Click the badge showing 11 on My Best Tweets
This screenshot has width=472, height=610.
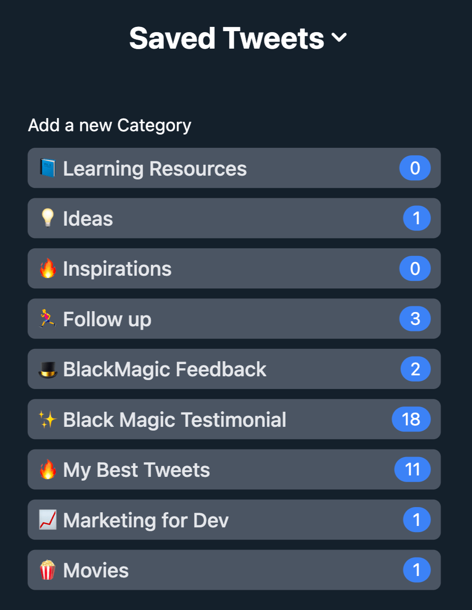pos(412,469)
